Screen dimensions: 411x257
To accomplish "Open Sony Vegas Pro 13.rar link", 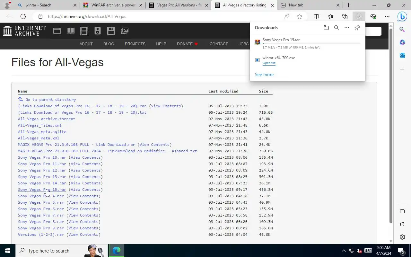I will pos(42,177).
